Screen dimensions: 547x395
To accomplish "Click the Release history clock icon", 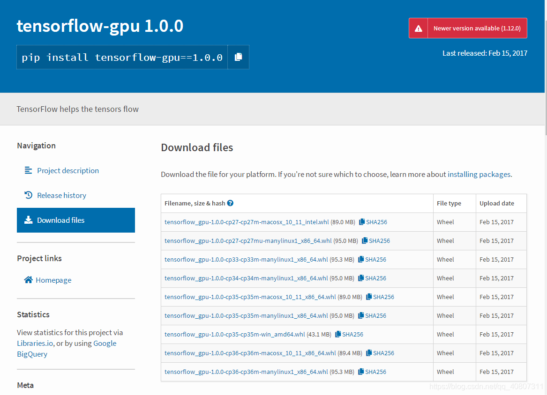I will pyautogui.click(x=28, y=195).
